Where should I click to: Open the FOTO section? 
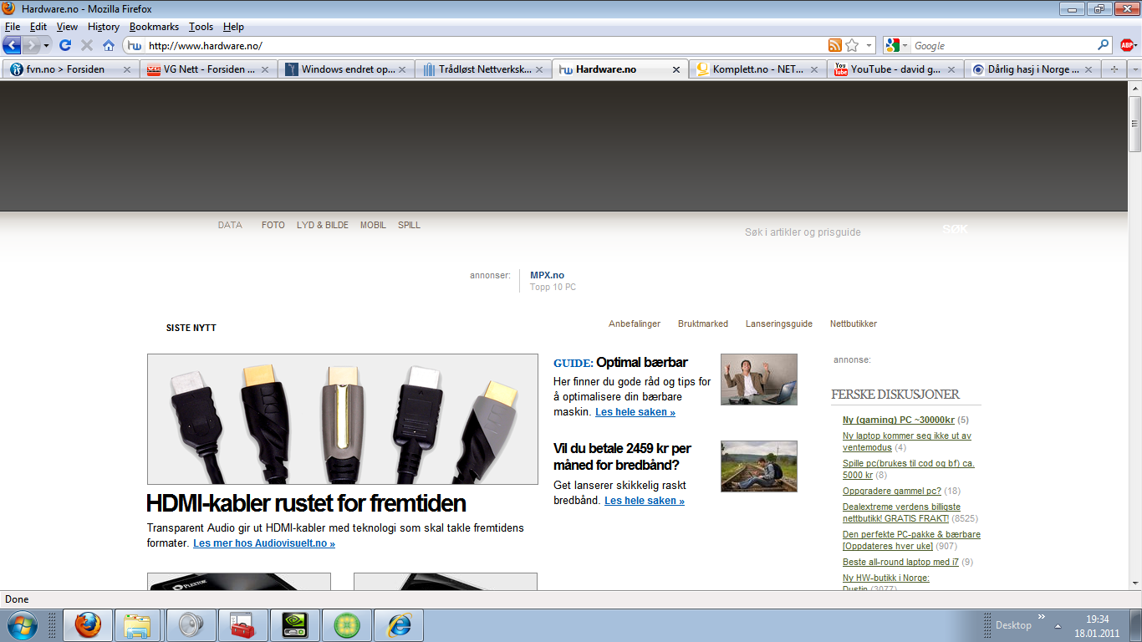point(273,225)
